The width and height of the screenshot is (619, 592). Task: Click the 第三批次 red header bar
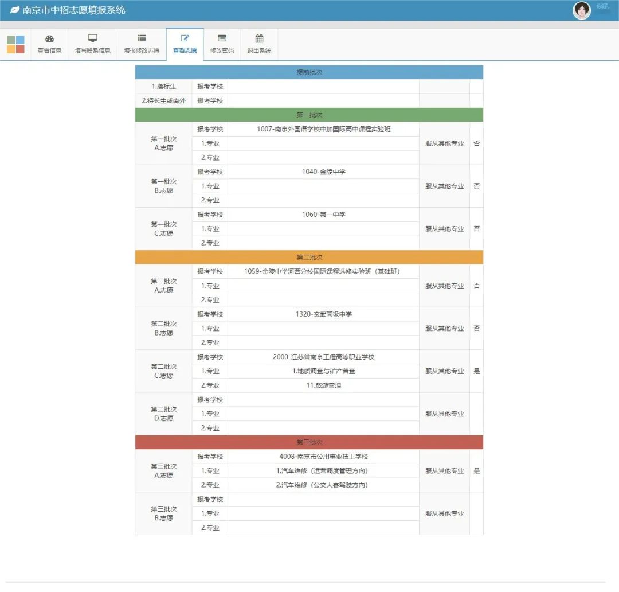[309, 442]
